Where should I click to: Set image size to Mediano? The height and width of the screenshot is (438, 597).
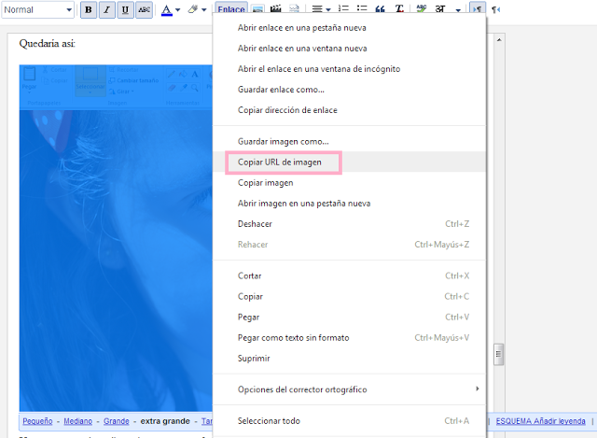point(77,421)
